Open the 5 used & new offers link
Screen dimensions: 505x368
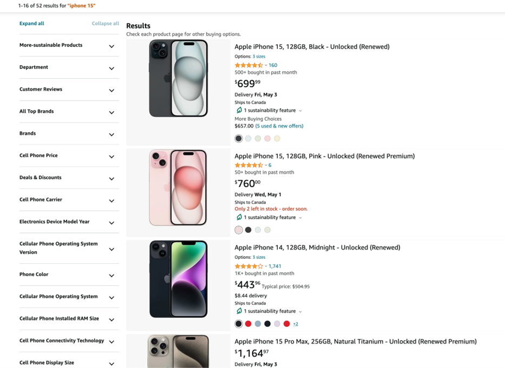coord(279,126)
